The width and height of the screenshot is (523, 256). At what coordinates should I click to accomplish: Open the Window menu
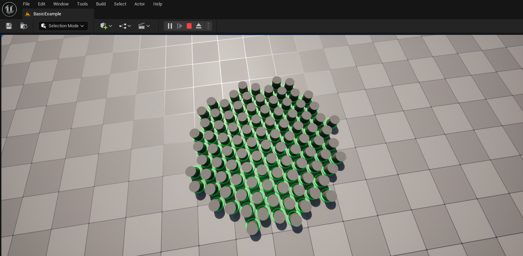tap(61, 4)
